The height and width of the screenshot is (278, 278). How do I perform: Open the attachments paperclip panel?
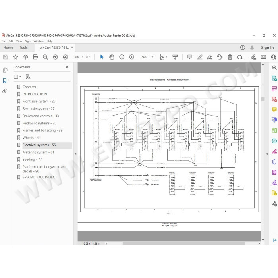[x=5, y=91]
